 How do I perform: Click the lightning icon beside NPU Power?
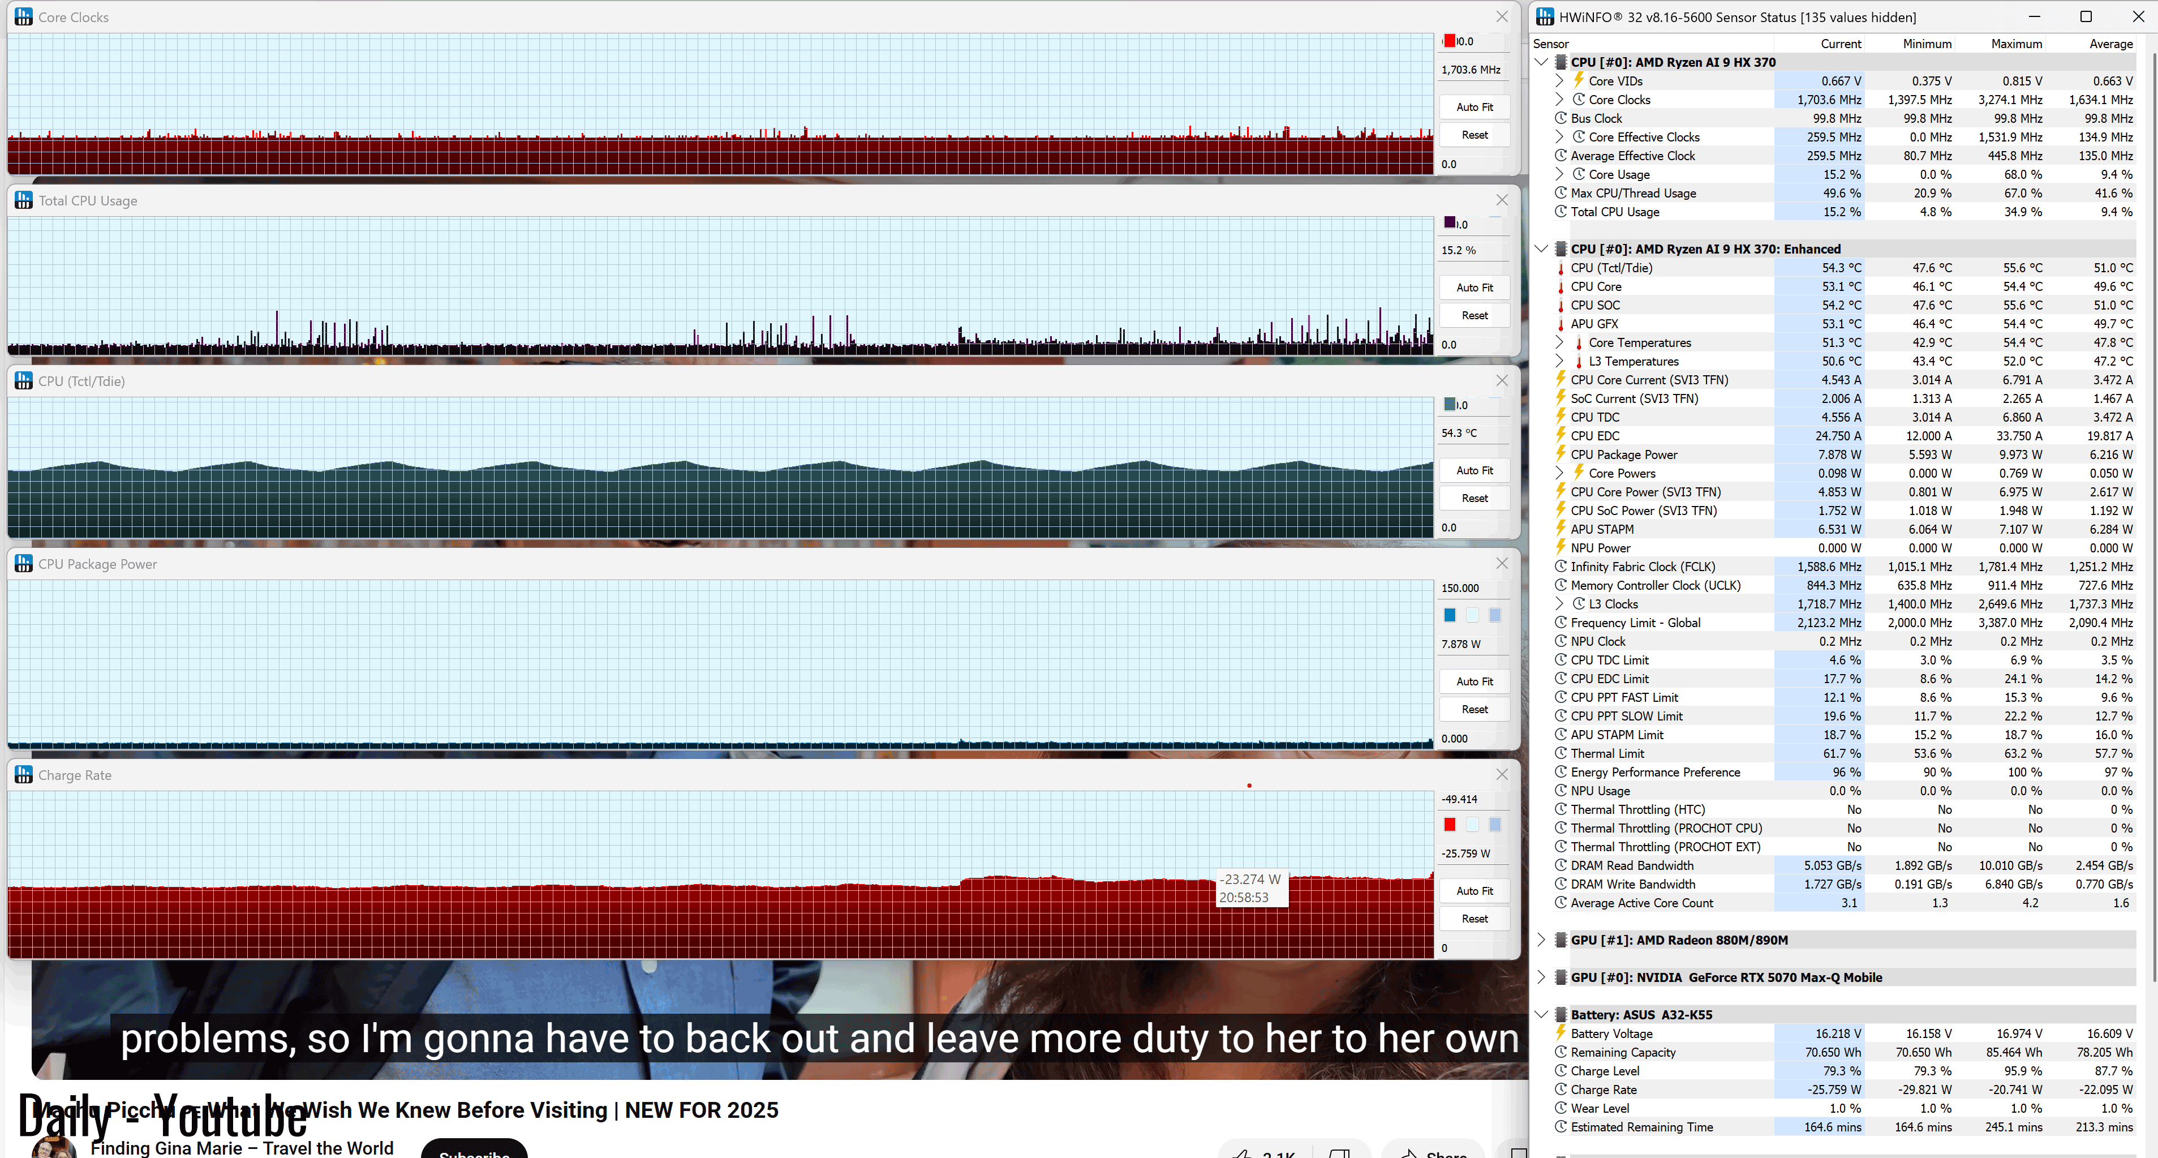pyautogui.click(x=1561, y=547)
